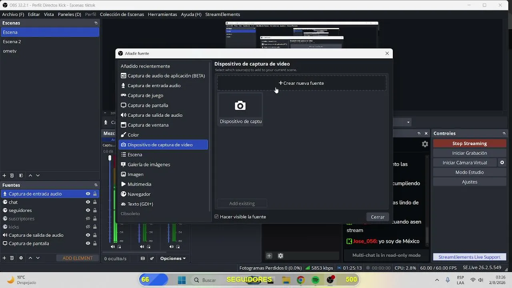Open Colección de Escenas menu

click(122, 14)
